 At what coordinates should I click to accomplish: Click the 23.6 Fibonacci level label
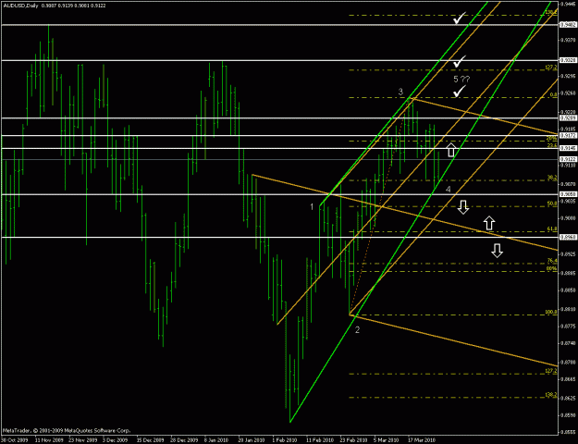point(552,145)
